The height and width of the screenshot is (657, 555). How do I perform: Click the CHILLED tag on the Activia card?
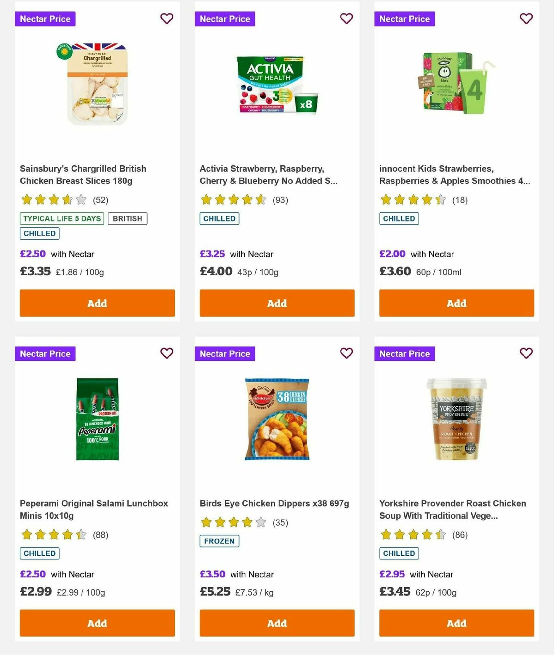(219, 218)
